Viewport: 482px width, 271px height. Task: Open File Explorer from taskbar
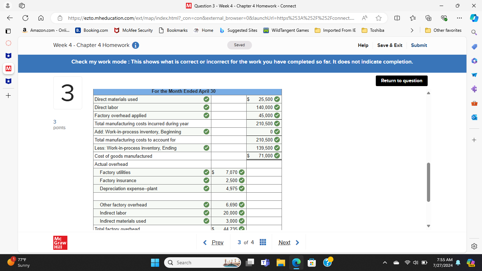tap(281, 263)
